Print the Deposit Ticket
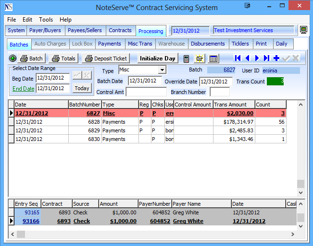The height and width of the screenshot is (246, 313). coord(105,59)
